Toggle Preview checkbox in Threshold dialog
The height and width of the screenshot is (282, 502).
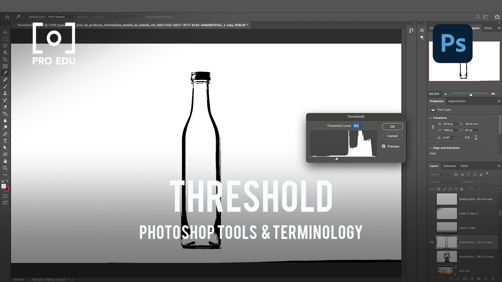click(384, 146)
